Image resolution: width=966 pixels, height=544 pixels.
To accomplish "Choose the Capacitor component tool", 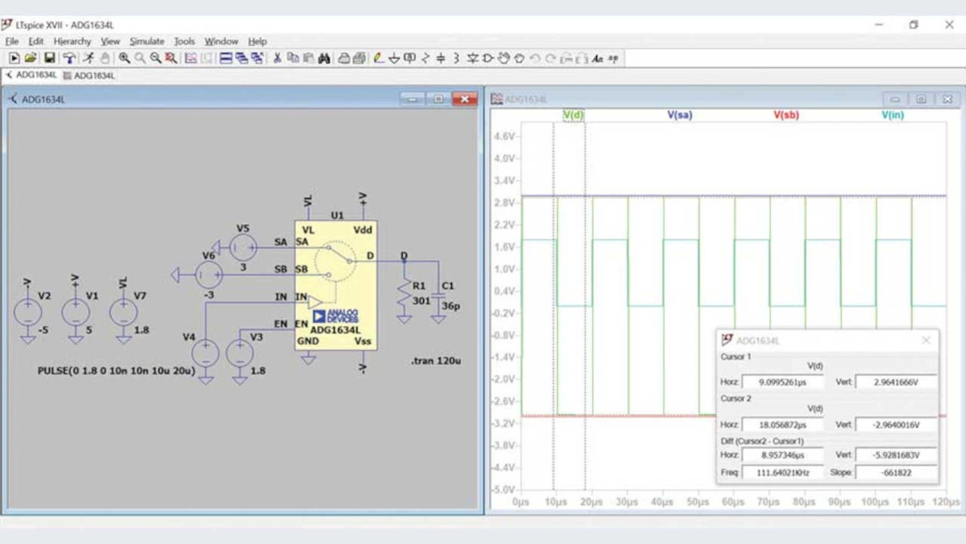I will point(441,58).
